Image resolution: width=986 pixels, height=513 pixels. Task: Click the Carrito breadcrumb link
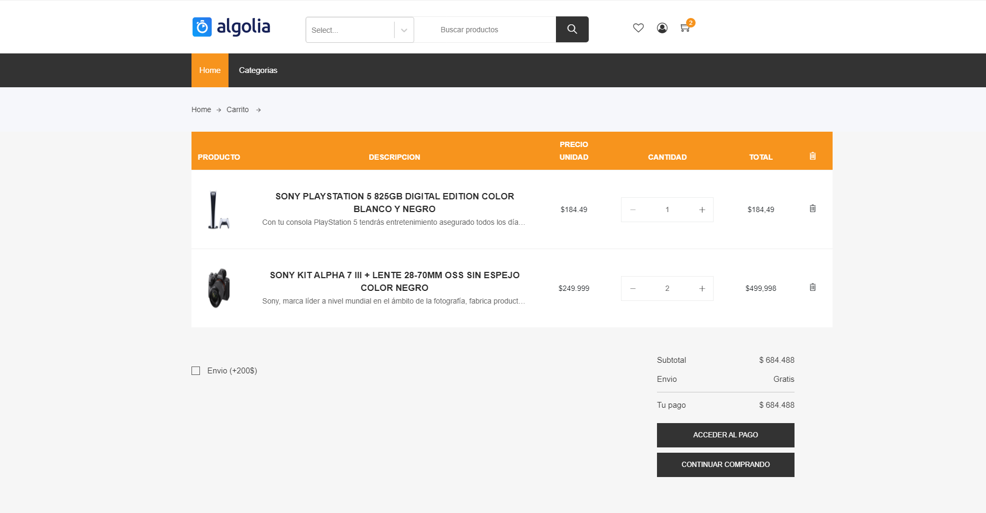238,109
